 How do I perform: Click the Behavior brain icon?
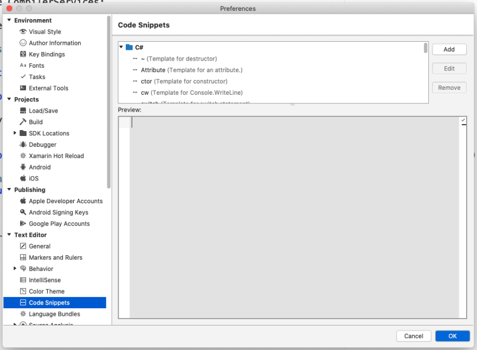[x=23, y=269]
